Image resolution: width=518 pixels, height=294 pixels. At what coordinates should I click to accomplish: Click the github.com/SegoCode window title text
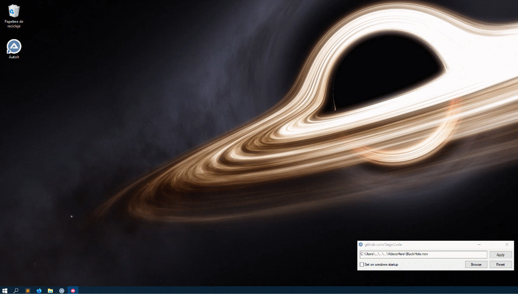383,244
